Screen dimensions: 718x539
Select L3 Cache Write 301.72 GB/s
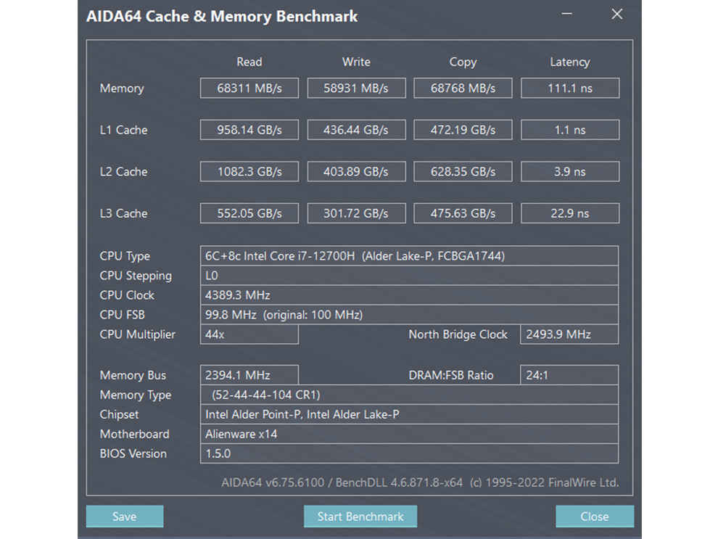(356, 213)
